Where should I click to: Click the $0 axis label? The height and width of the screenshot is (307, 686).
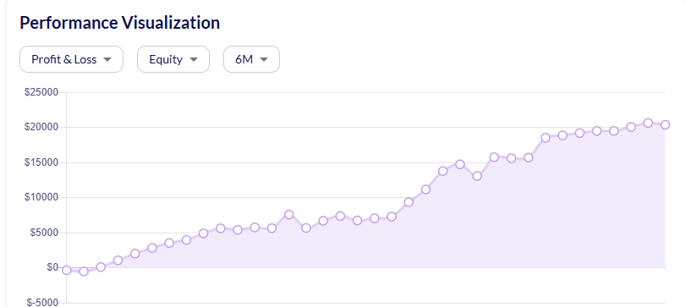point(52,267)
